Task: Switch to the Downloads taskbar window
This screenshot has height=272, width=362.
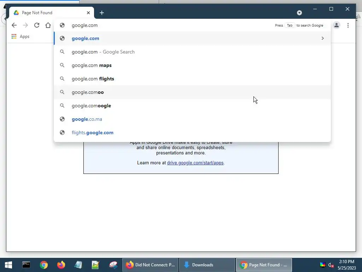Action: click(207, 265)
